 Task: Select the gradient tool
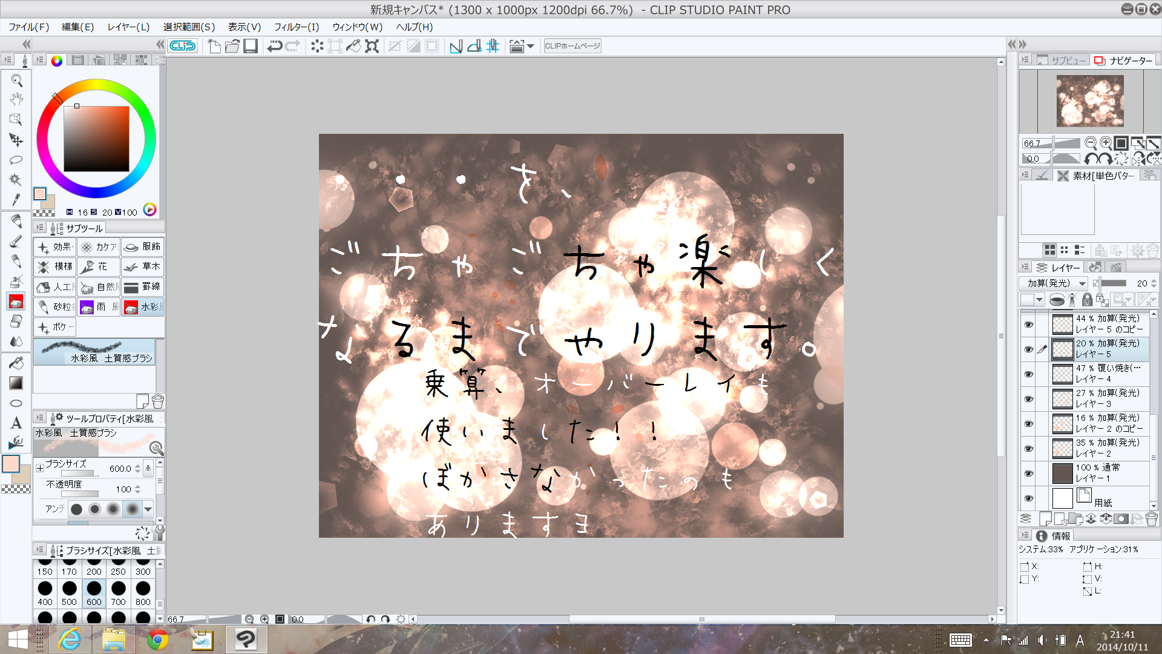tap(16, 383)
